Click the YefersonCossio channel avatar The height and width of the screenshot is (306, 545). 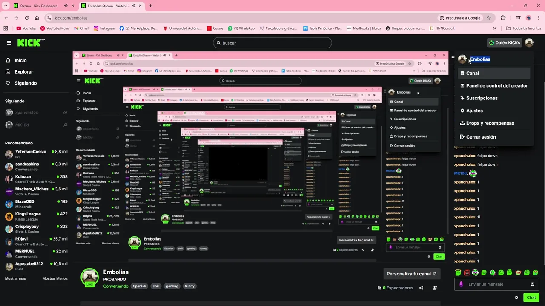[9, 154]
